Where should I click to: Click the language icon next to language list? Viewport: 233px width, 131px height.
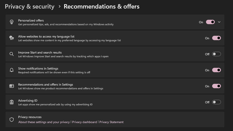coord(12,38)
